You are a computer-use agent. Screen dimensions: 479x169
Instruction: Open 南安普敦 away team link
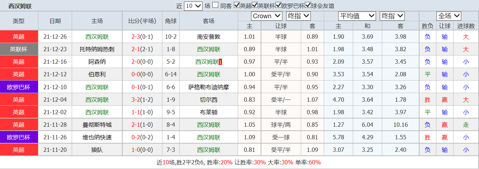[209, 37]
